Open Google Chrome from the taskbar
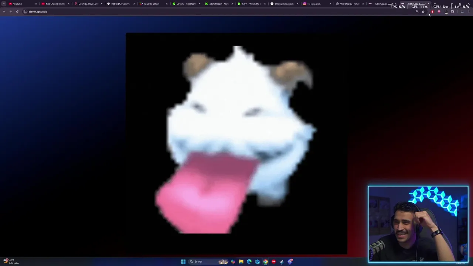 [x=265, y=262]
